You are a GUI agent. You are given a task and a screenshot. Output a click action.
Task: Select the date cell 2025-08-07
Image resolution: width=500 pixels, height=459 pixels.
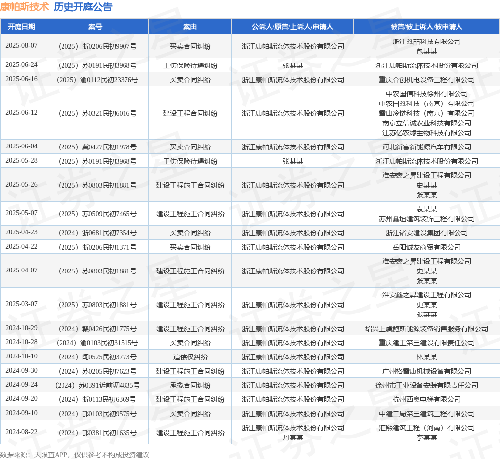21,45
